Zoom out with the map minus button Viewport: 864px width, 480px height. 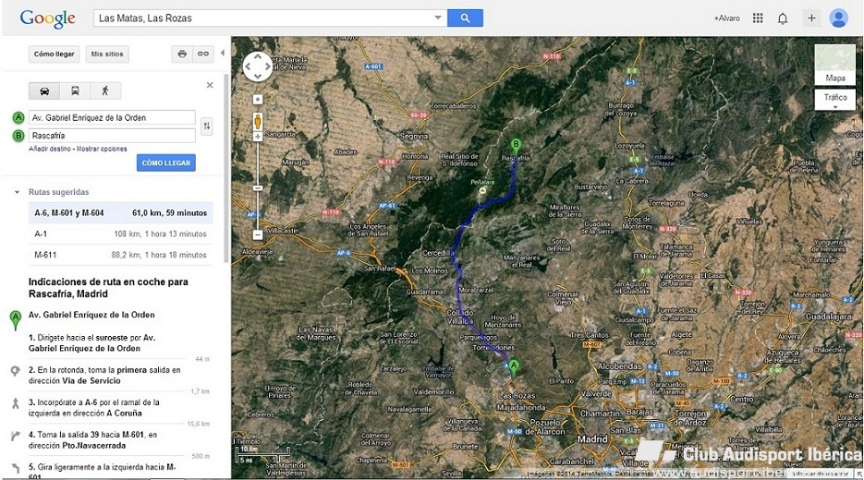pos(258,234)
